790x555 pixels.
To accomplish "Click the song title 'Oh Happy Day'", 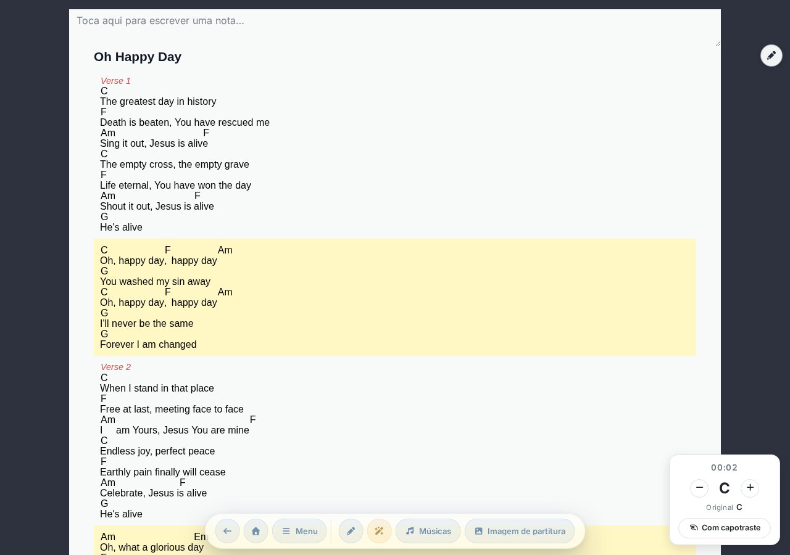I will point(138,57).
